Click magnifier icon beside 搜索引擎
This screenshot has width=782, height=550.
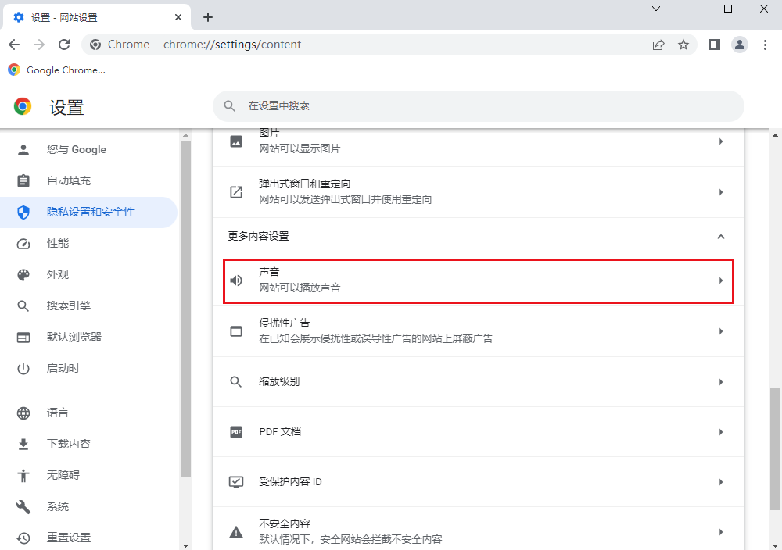pos(23,306)
